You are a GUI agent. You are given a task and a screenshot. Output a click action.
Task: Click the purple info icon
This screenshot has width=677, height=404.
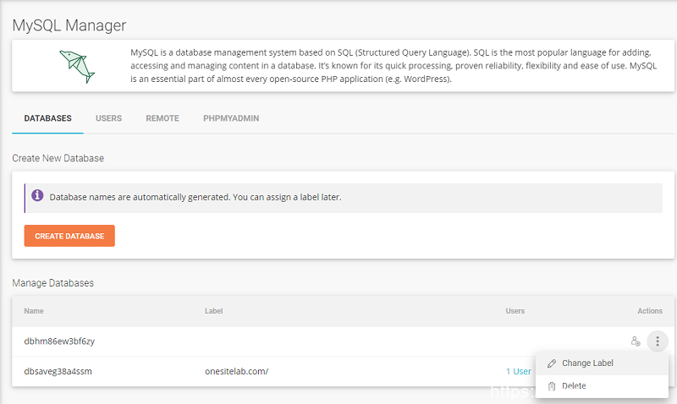click(37, 196)
